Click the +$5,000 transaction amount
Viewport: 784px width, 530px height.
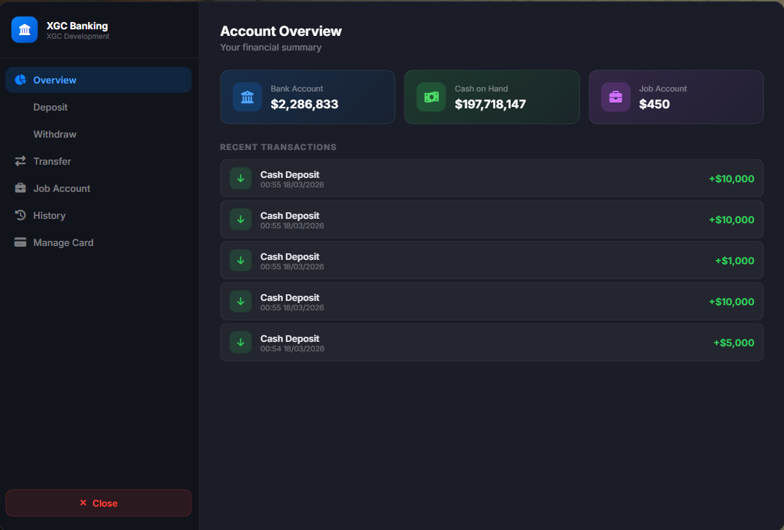tap(733, 343)
